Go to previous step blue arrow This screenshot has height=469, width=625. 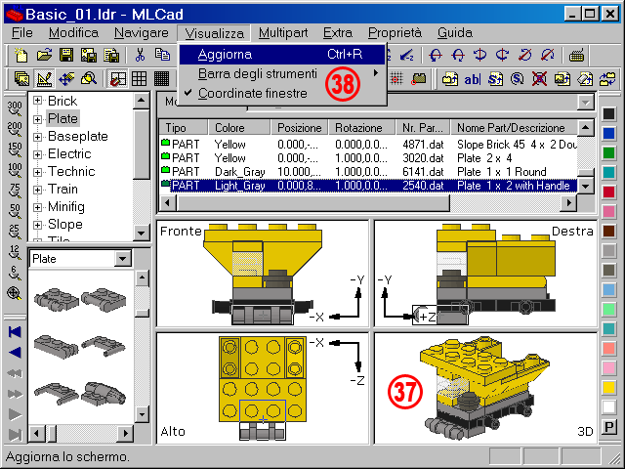pyautogui.click(x=15, y=353)
